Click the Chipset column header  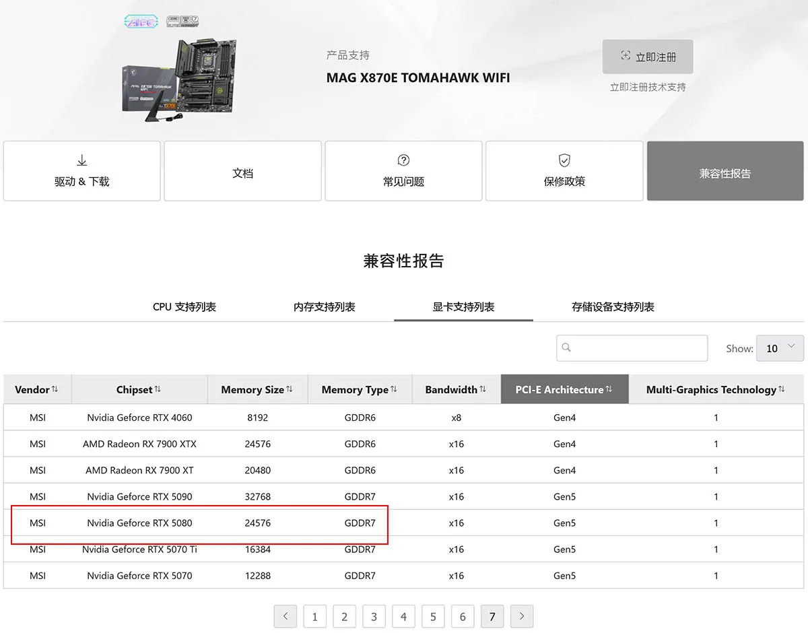139,389
